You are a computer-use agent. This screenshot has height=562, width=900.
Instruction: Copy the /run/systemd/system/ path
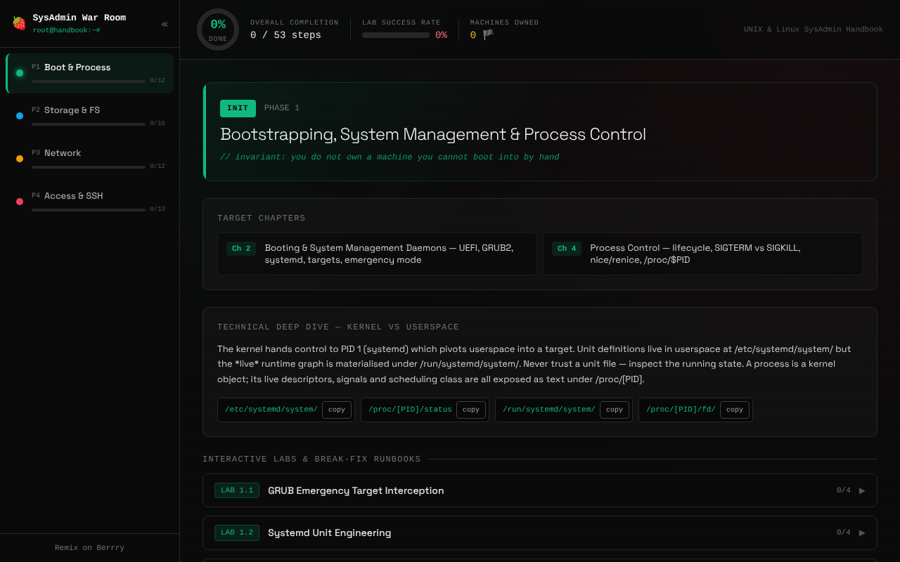pos(615,410)
